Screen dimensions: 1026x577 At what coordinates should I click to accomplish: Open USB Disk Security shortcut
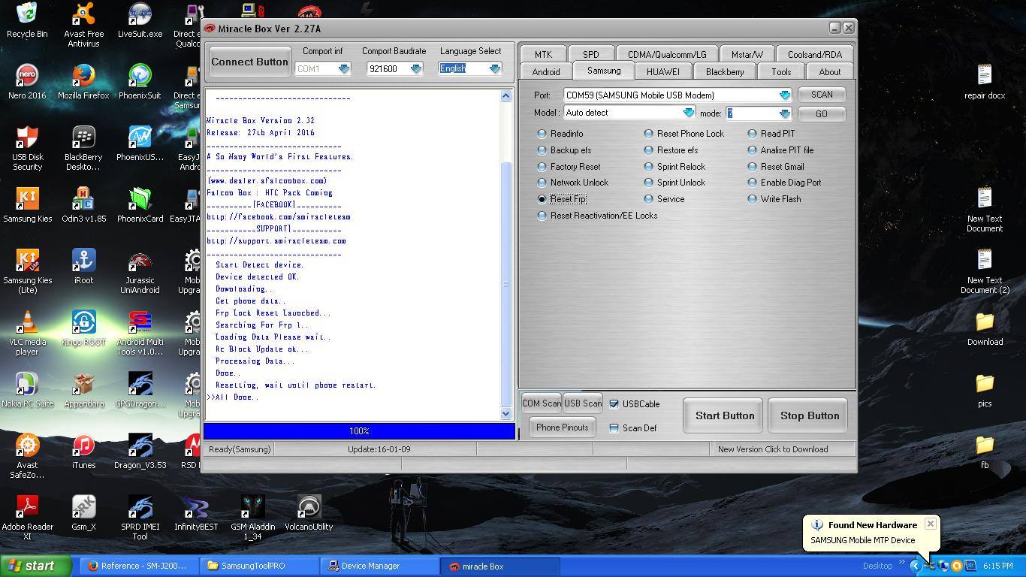tap(27, 148)
